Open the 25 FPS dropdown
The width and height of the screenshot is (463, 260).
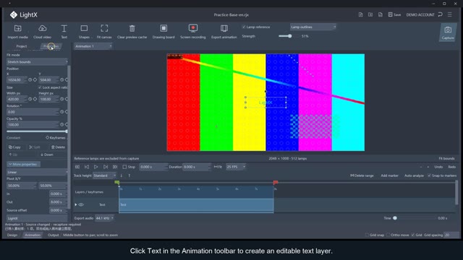[236, 167]
